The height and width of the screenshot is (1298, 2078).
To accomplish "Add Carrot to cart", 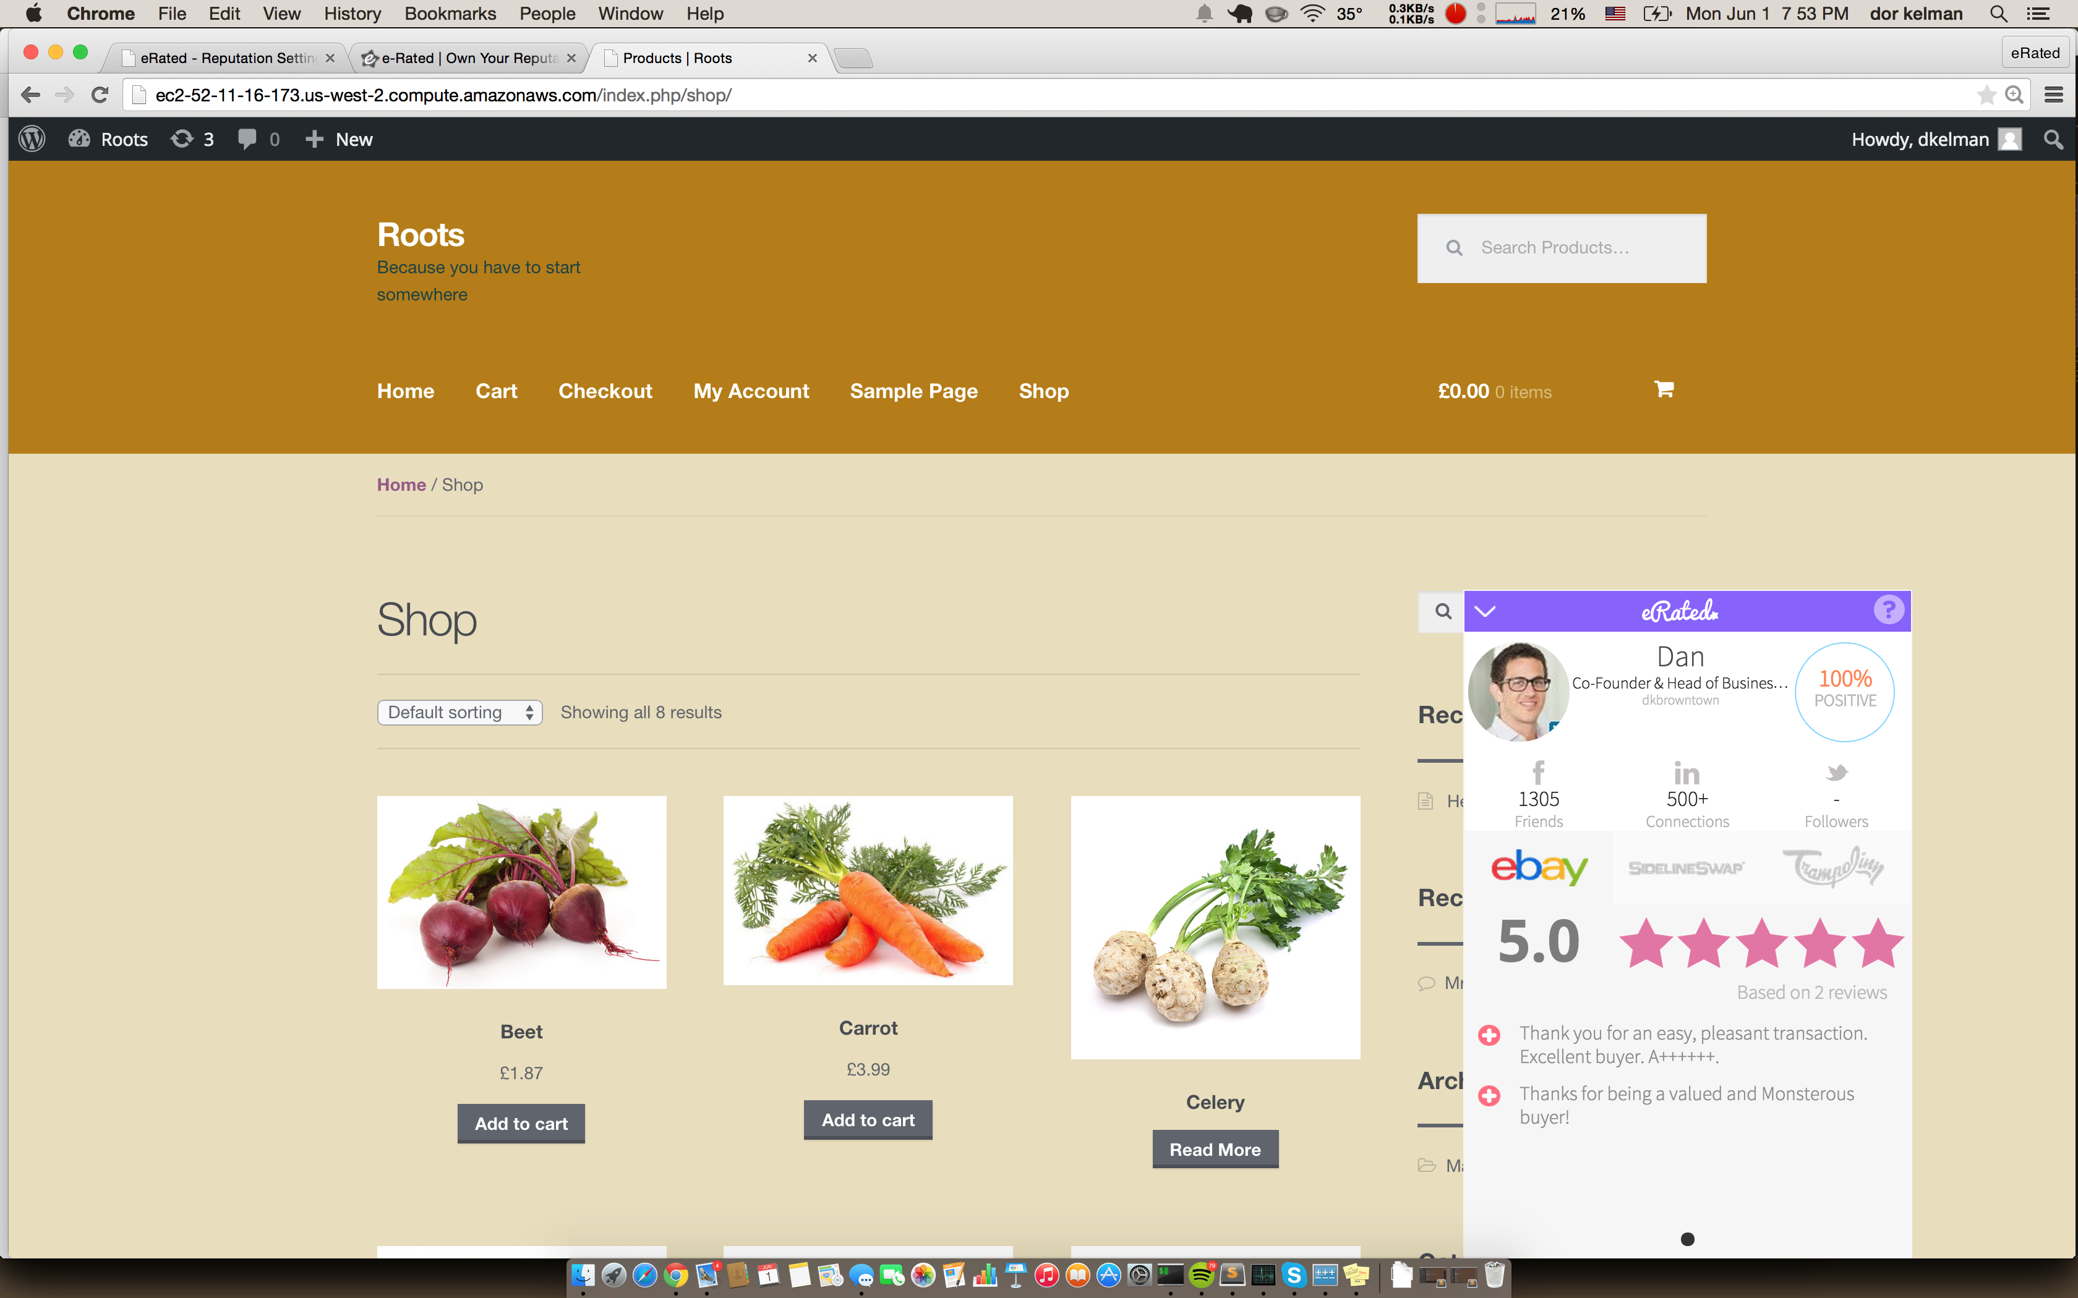I will click(868, 1120).
